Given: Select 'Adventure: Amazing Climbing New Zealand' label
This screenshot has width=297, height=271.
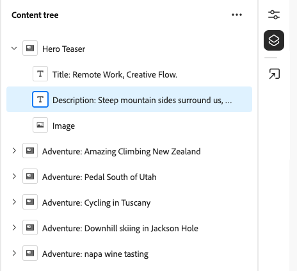Looking at the screenshot, I should pos(122,151).
